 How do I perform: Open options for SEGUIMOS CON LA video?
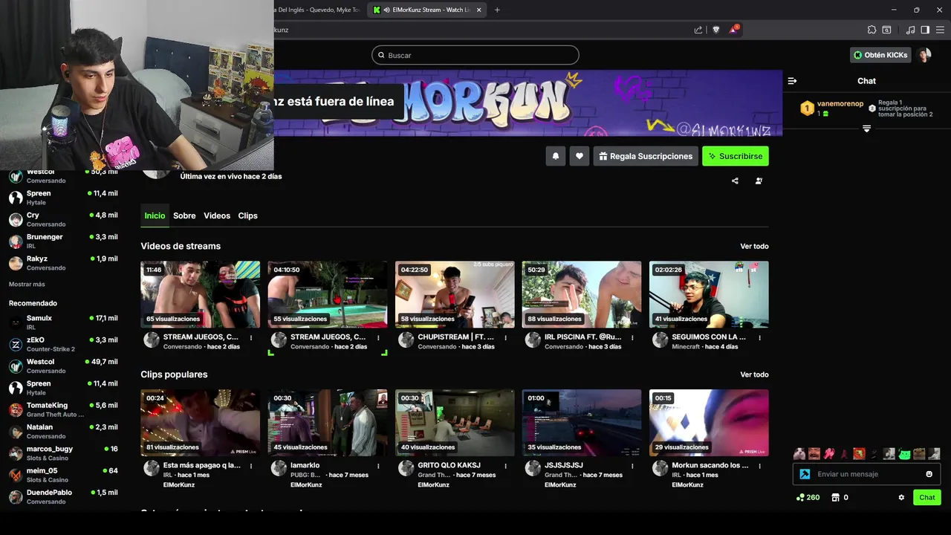tap(759, 337)
